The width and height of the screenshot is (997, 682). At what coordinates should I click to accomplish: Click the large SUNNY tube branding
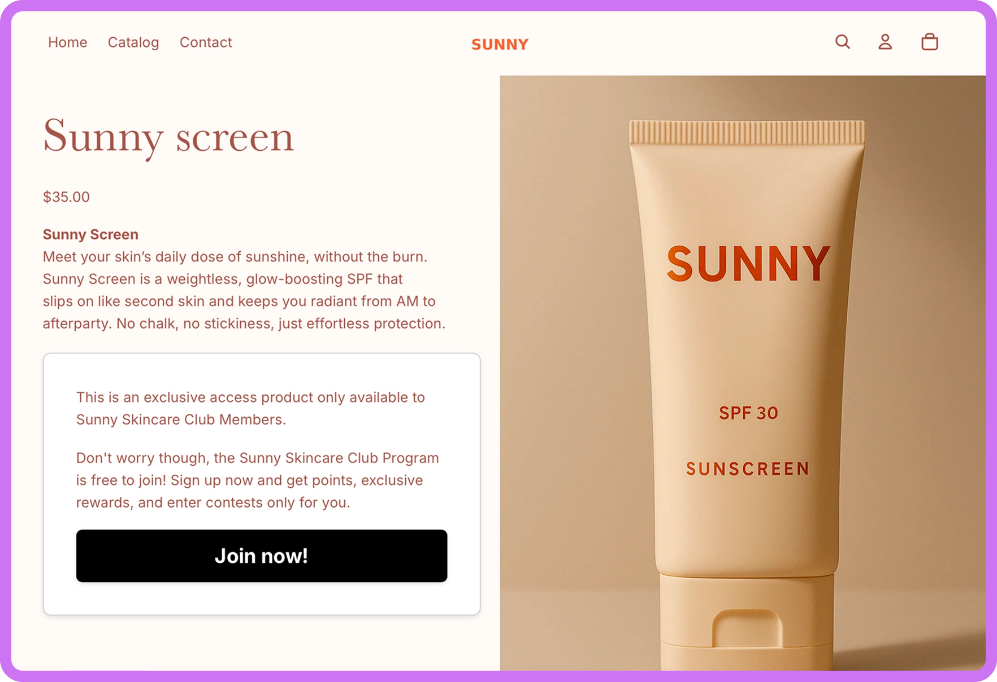click(x=748, y=263)
